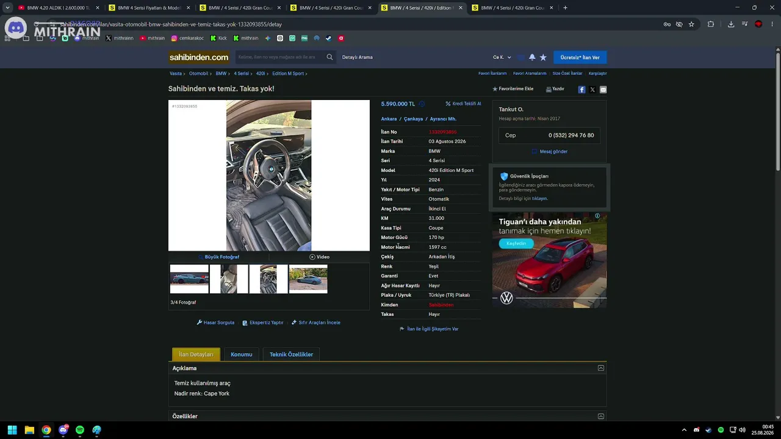Open the favorites star in site header
Image resolution: width=781 pixels, height=439 pixels.
click(x=543, y=57)
